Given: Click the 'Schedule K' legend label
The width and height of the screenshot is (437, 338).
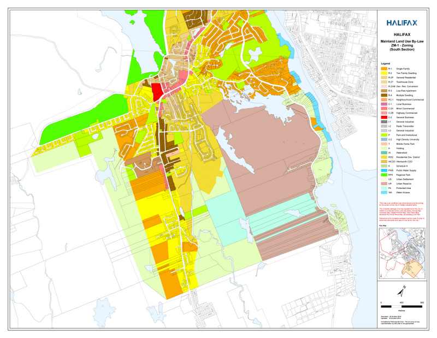Looking at the screenshot, I should (x=401, y=166).
